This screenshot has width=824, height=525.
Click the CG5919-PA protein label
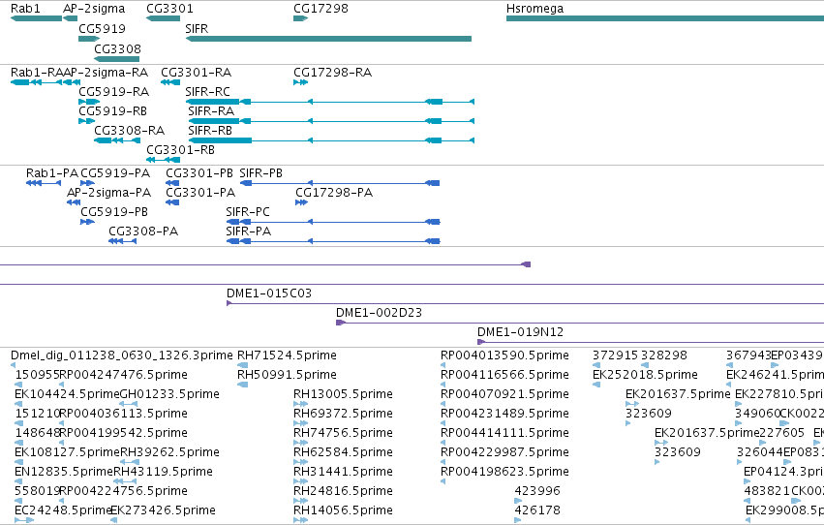115,172
